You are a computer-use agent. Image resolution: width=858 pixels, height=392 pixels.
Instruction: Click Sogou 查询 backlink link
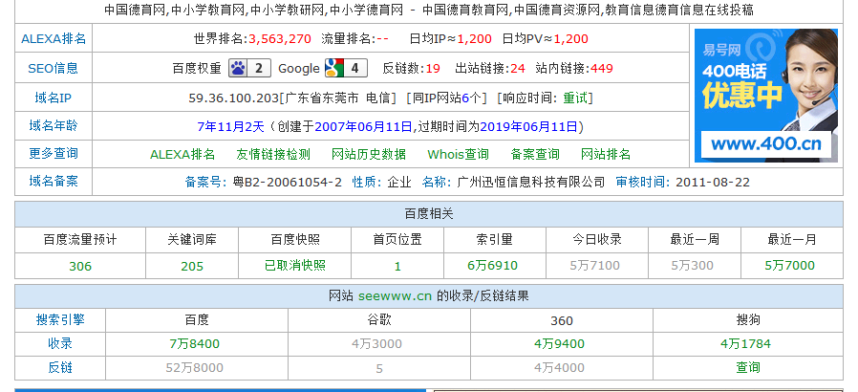(x=748, y=367)
